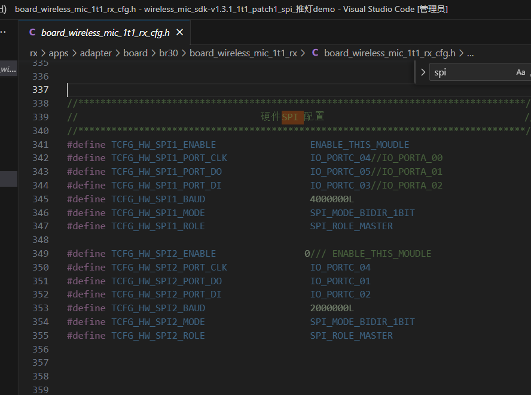Close the board_wireless_mic_1t1_rx_cfg.h editor tab

click(x=180, y=32)
